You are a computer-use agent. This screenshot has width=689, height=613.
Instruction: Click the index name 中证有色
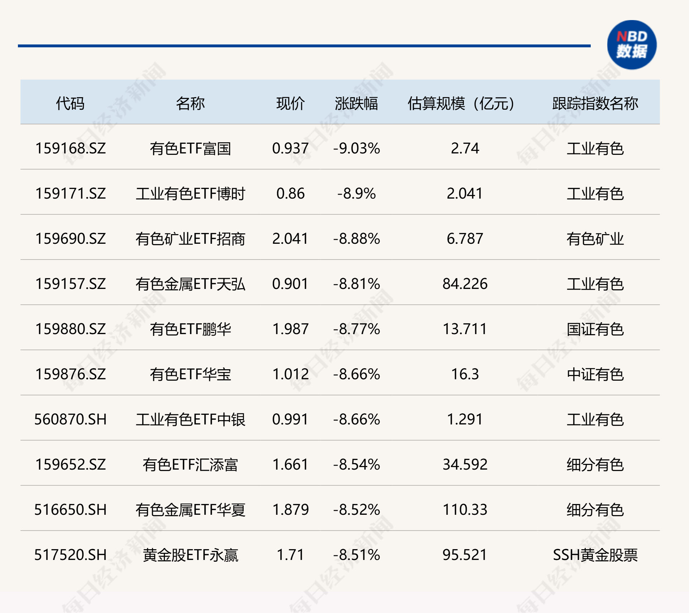595,374
